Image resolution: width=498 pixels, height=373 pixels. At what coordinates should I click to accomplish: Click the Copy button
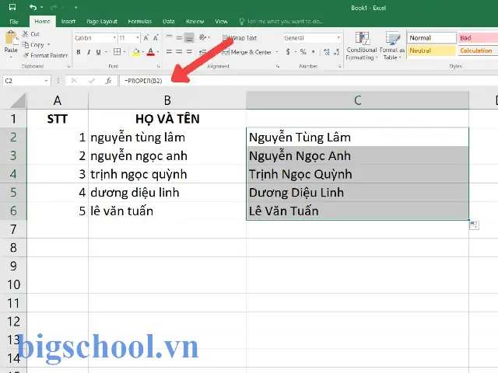tap(33, 45)
